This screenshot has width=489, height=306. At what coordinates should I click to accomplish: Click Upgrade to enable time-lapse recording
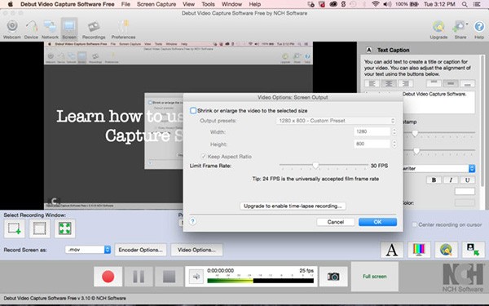coord(293,206)
